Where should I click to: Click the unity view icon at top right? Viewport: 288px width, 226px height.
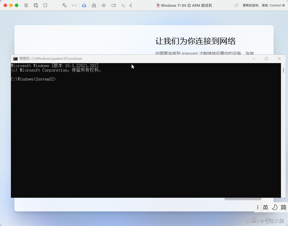click(236, 6)
